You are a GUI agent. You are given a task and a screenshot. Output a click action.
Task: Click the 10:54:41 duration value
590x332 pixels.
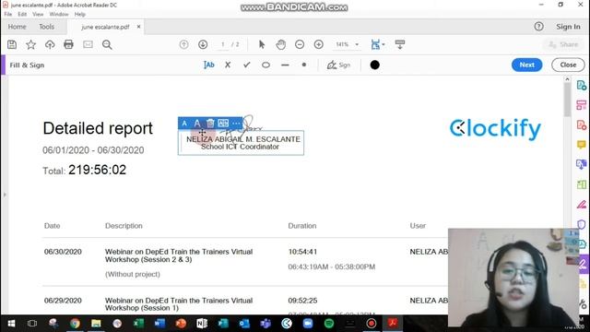tap(302, 252)
